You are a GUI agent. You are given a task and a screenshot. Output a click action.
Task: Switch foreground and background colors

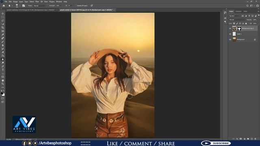4,91
